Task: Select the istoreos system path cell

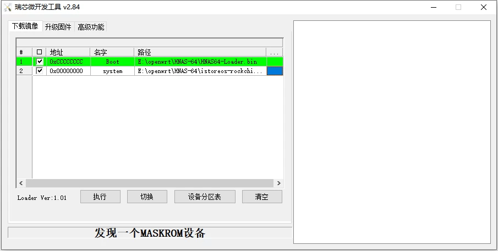Action: pyautogui.click(x=200, y=71)
